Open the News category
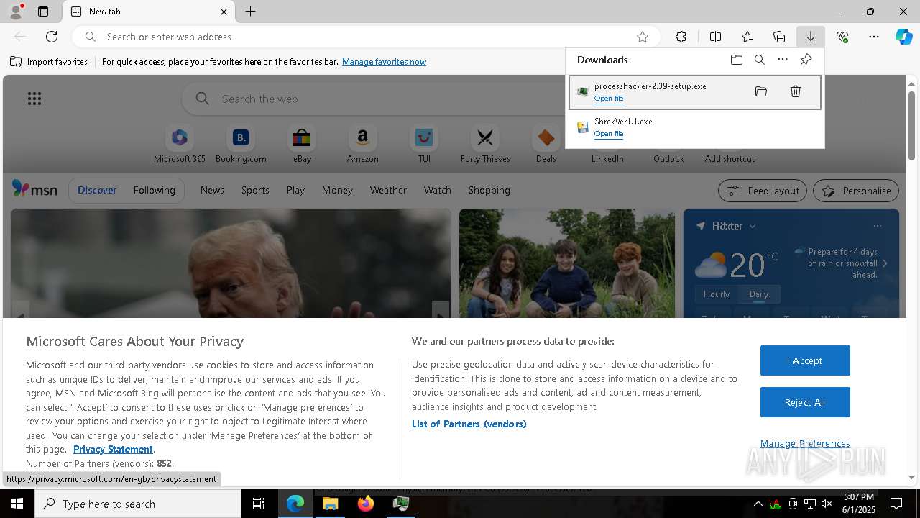Screen dimensions: 920x518 [212, 190]
